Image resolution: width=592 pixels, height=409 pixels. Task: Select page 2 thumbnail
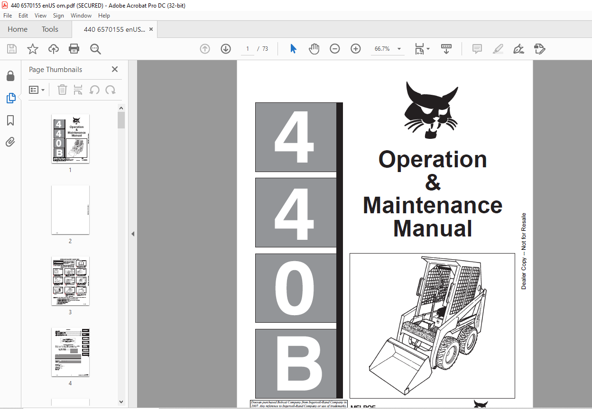[70, 209]
